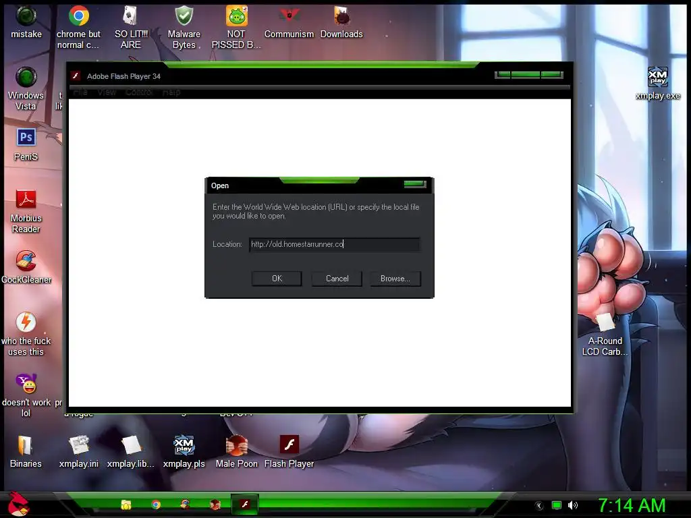This screenshot has width=691, height=518.
Task: Switch to Flash Player taskbar button
Action: (244, 504)
